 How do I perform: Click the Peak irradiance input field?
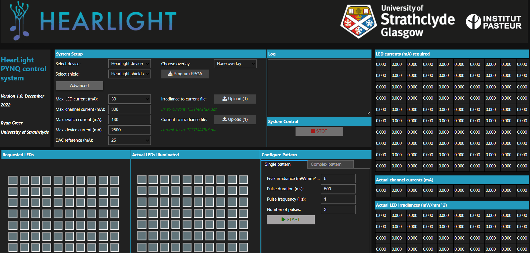pos(338,179)
